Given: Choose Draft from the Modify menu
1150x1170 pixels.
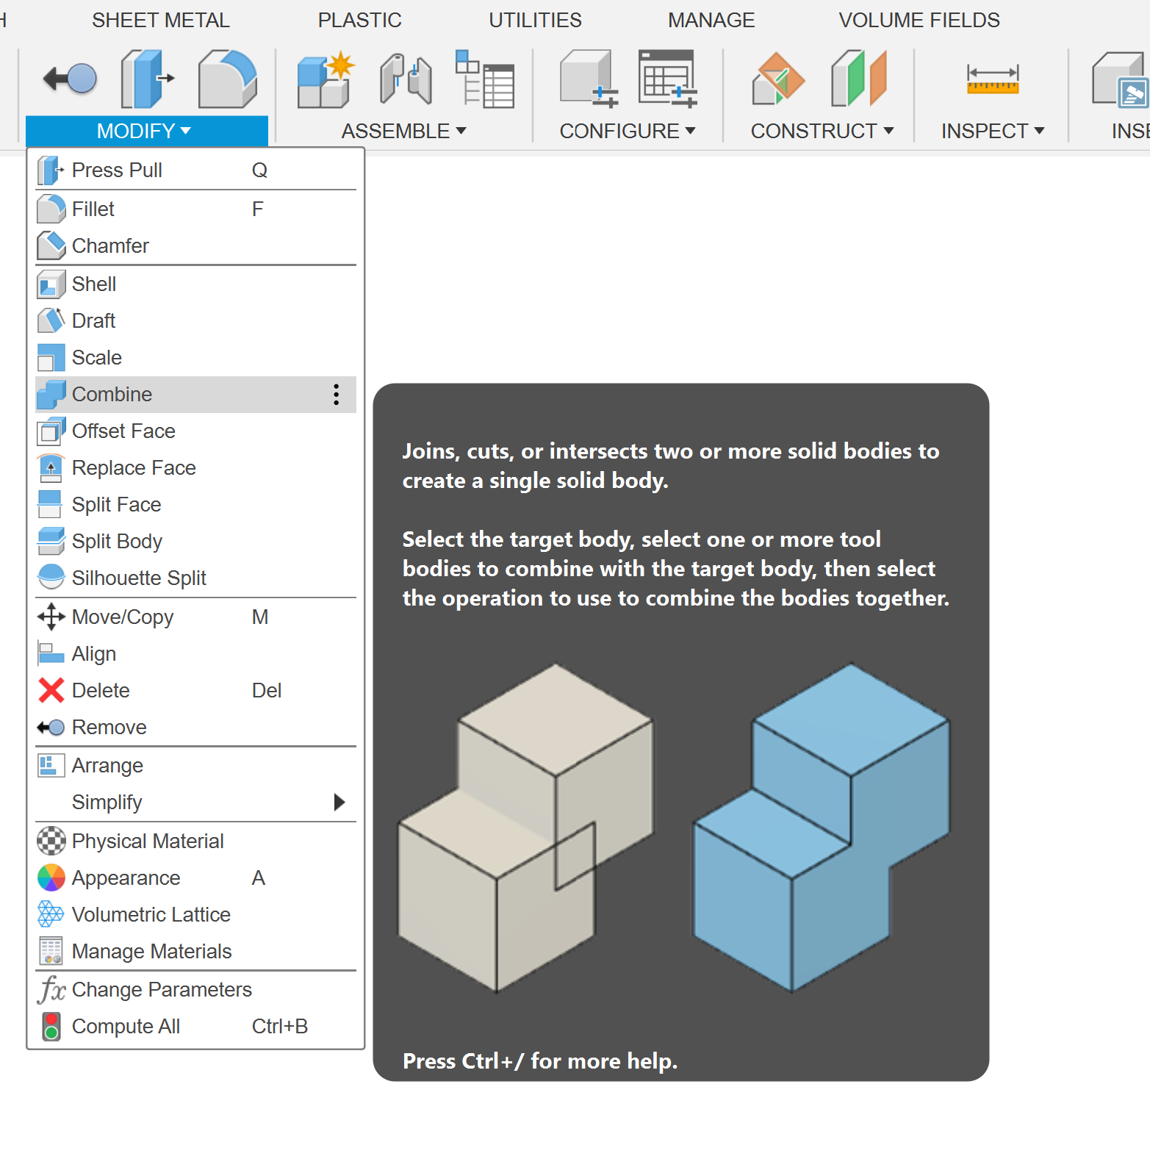Looking at the screenshot, I should point(195,321).
